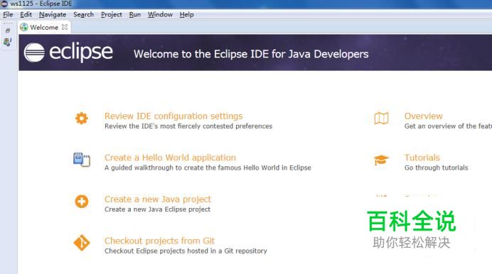Click the package explorer icon in left trim

click(x=8, y=42)
